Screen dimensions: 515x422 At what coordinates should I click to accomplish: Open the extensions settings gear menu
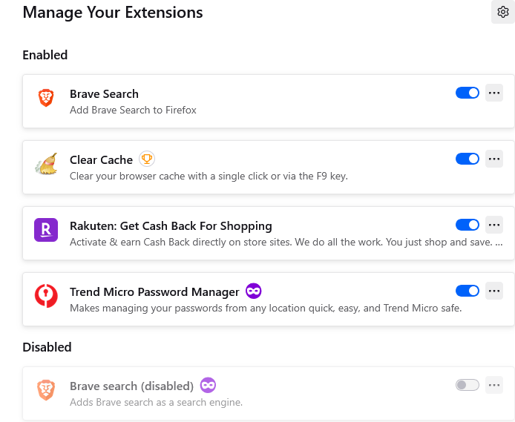click(502, 12)
